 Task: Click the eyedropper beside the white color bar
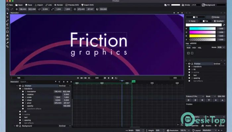pos(224,25)
